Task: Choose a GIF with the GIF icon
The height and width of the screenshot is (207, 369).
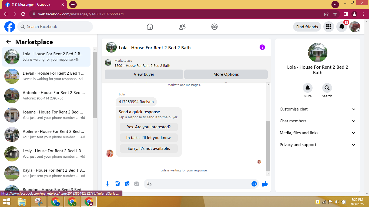Action: pyautogui.click(x=137, y=184)
